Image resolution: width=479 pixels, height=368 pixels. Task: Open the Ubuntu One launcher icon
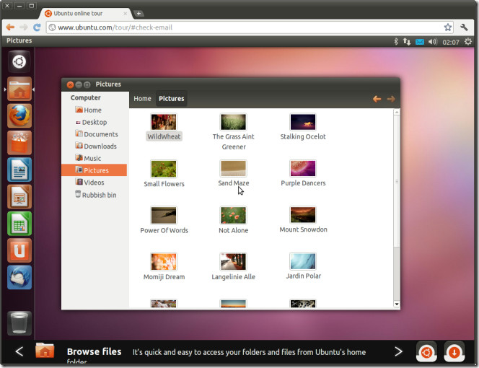[19, 250]
